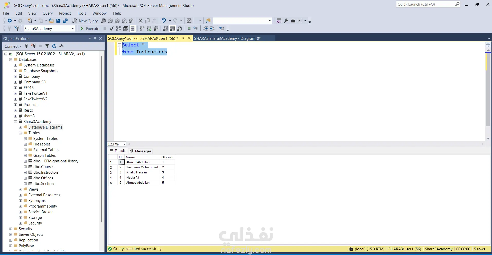The height and width of the screenshot is (255, 492).
Task: Open the Query menu
Action: coord(48,13)
